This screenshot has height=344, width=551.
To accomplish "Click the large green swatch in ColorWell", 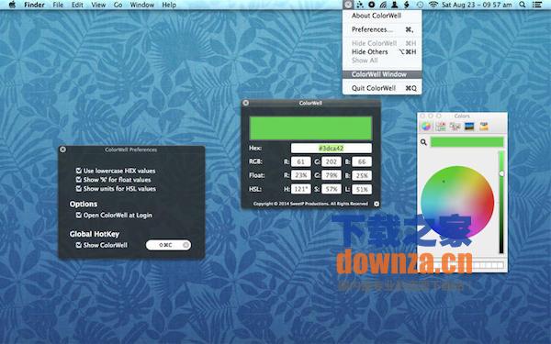I will click(310, 128).
